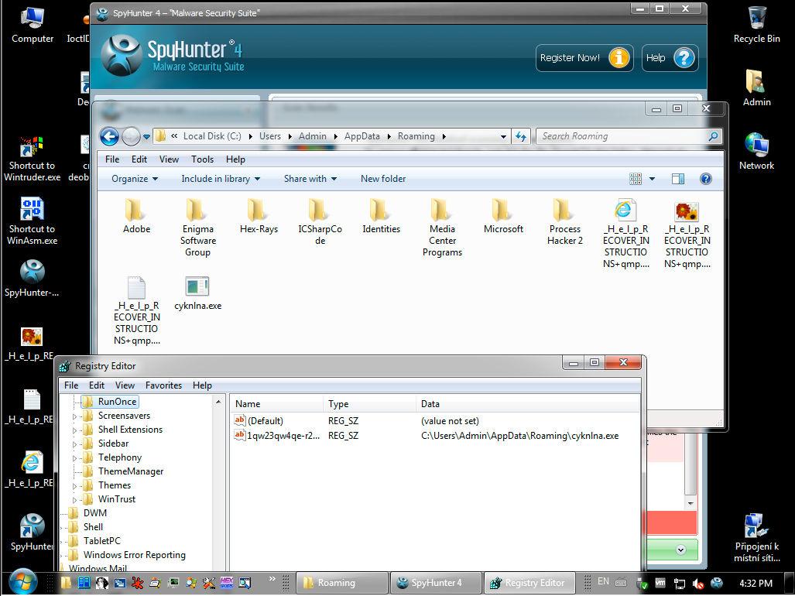Viewport: 795px width, 596px height.
Task: Click the Explorer help question mark icon
Action: click(705, 178)
